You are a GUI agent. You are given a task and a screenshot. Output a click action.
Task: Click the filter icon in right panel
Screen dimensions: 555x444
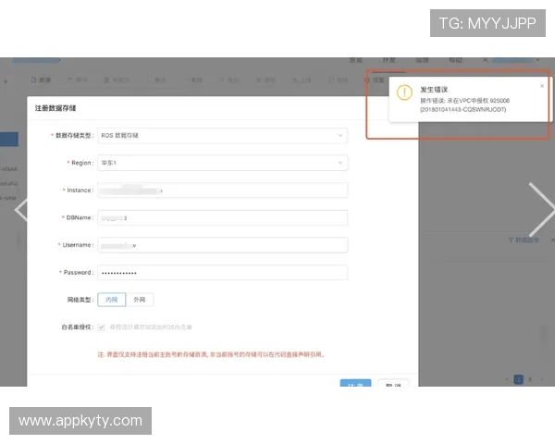click(x=512, y=240)
